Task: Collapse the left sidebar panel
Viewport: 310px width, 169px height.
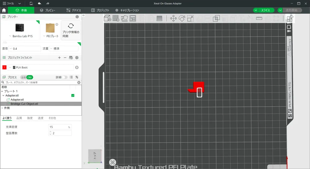Action: (x=83, y=15)
